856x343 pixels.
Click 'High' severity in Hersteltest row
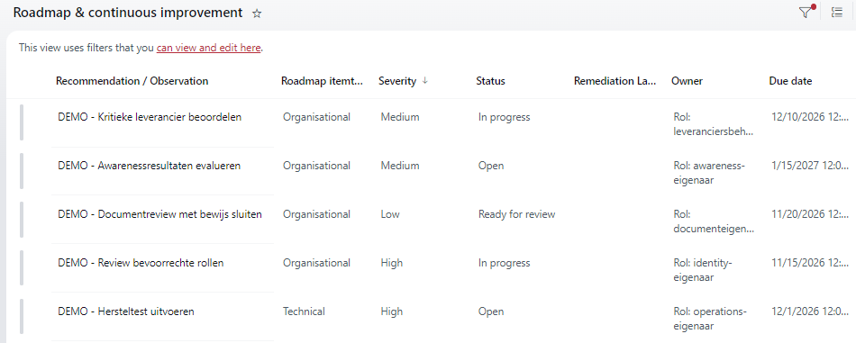[392, 311]
